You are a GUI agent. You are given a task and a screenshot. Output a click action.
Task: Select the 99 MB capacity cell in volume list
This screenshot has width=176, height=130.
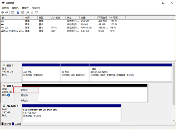click(85, 24)
